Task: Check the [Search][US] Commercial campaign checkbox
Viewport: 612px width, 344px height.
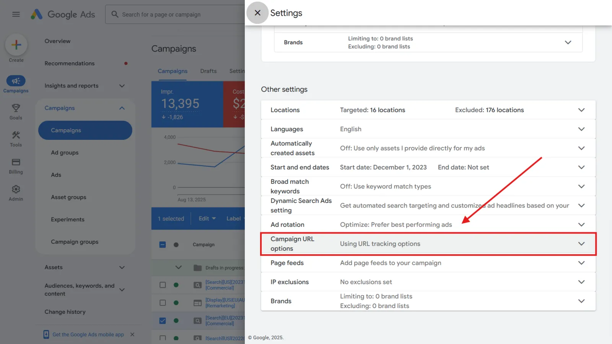Action: pyautogui.click(x=163, y=285)
